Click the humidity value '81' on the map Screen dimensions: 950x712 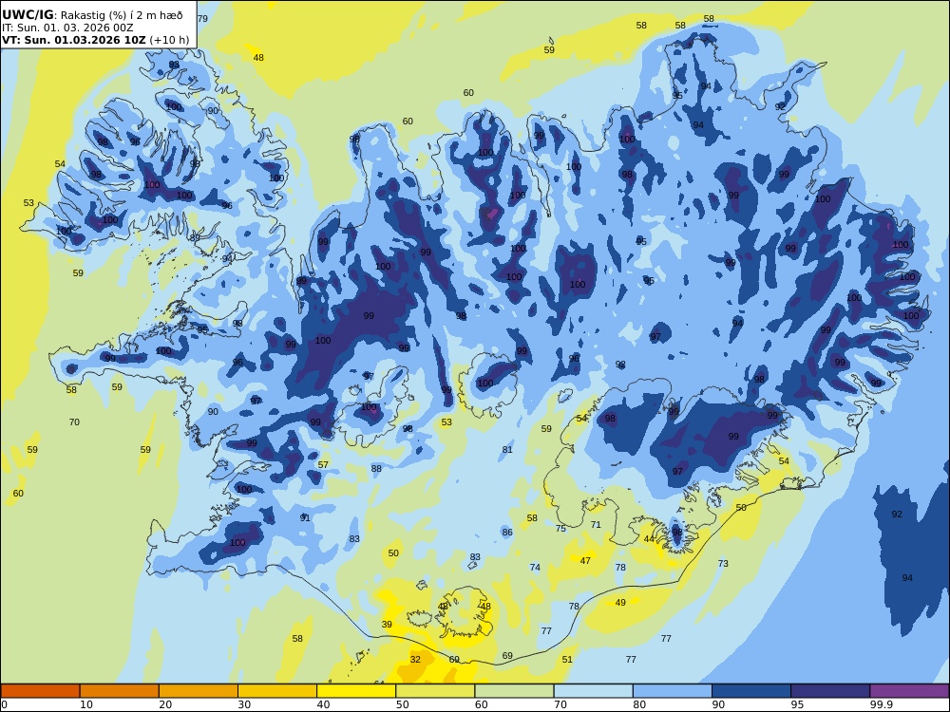[507, 449]
